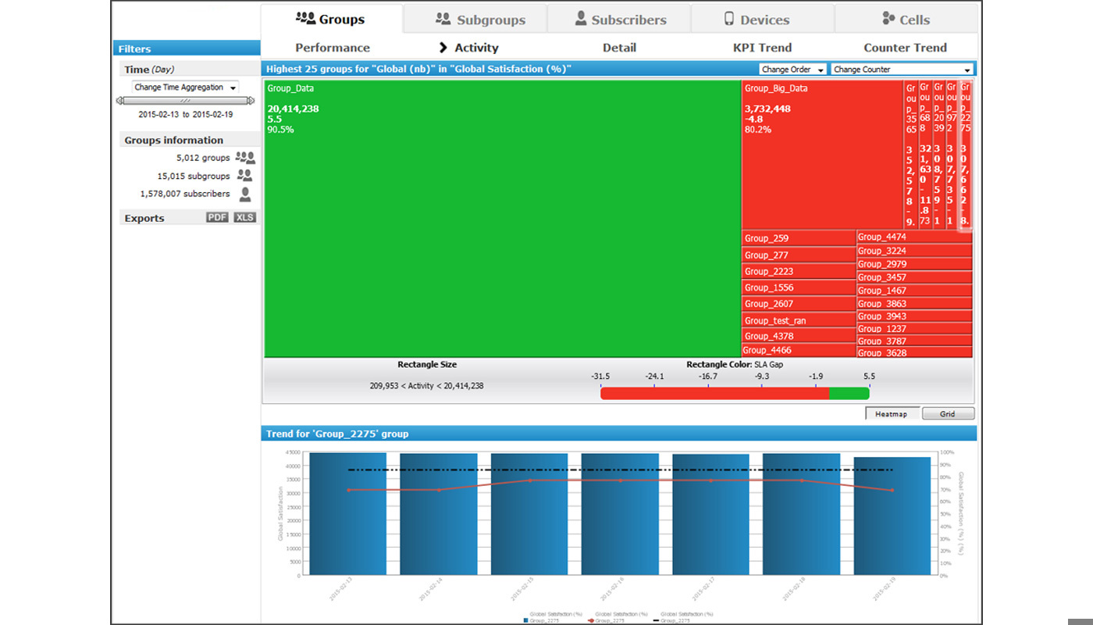
Task: Select the Group_2223 heatmap cell
Action: [798, 271]
